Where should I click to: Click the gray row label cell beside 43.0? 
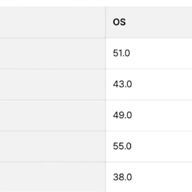[52, 84]
